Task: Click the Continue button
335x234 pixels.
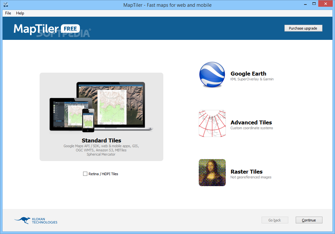Action: [x=309, y=220]
